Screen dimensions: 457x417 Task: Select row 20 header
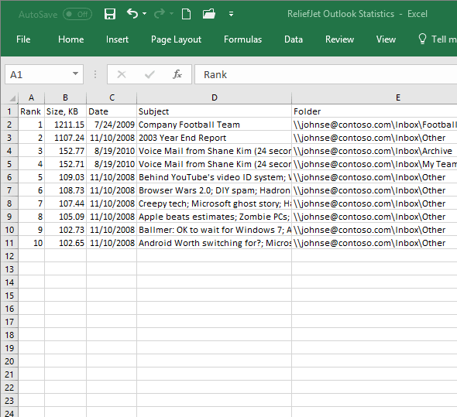pyautogui.click(x=9, y=361)
